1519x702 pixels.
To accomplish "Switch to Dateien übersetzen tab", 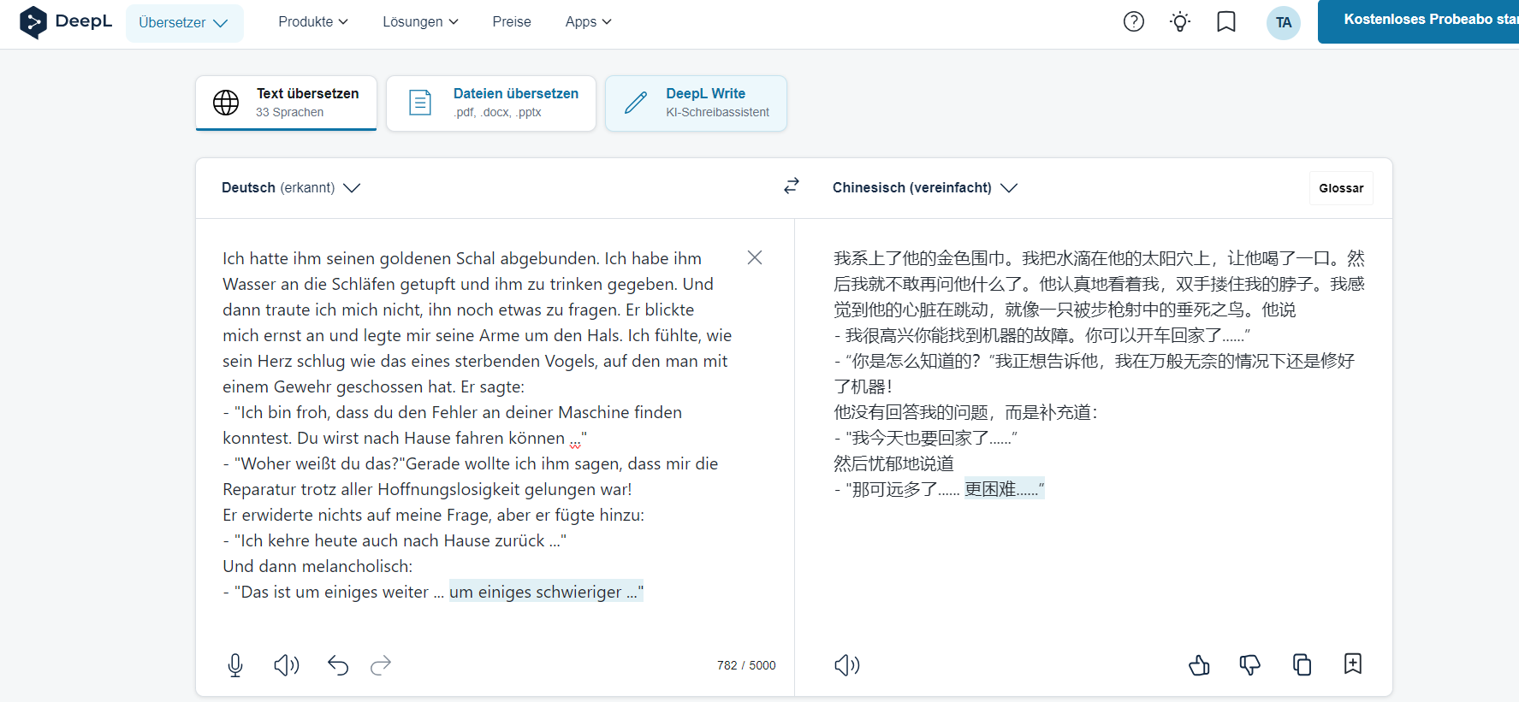I will [491, 103].
